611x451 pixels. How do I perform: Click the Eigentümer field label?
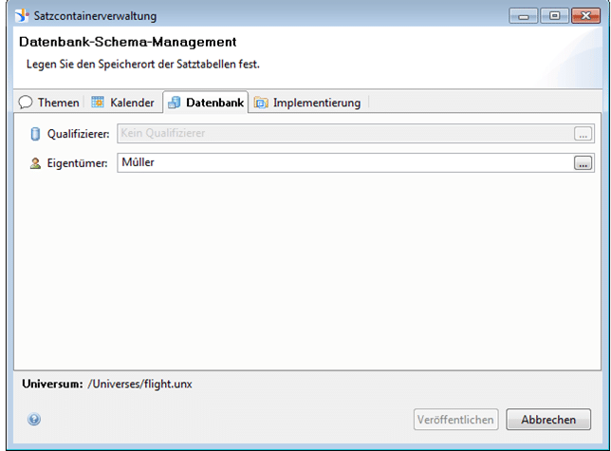point(77,163)
